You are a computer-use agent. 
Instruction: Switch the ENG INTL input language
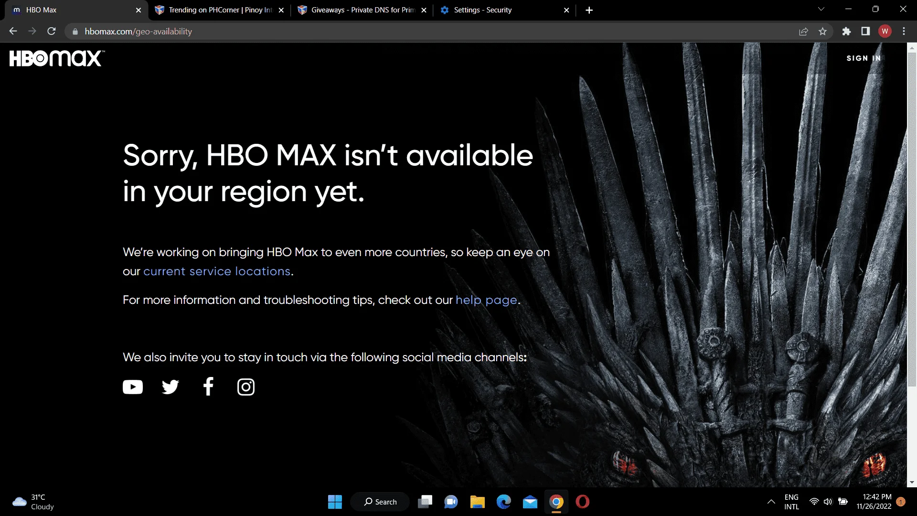[791, 502]
